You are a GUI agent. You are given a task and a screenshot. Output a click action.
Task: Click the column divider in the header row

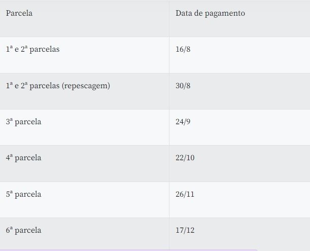(x=169, y=18)
